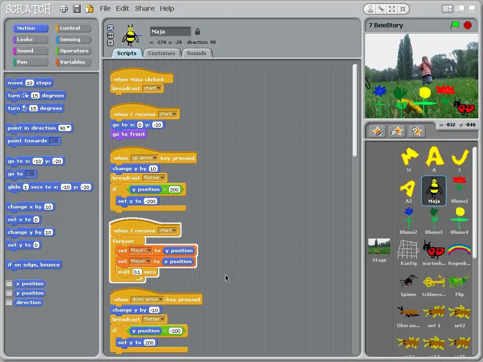The width and height of the screenshot is (483, 362).
Task: Select the Flip grasshopper sprite
Action: (459, 285)
